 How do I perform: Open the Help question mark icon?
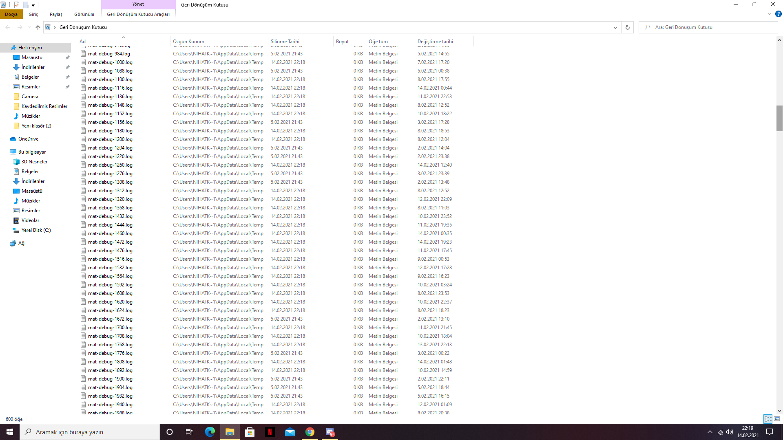pos(778,14)
